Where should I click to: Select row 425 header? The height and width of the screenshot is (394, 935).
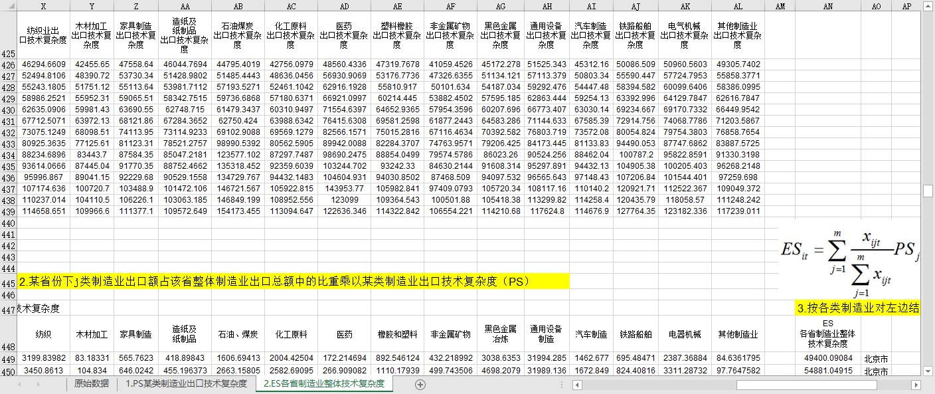point(9,35)
